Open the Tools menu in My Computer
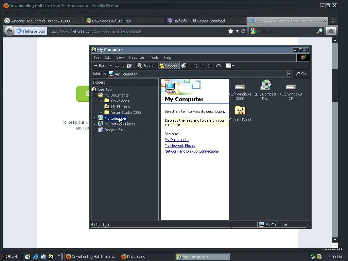 click(154, 57)
